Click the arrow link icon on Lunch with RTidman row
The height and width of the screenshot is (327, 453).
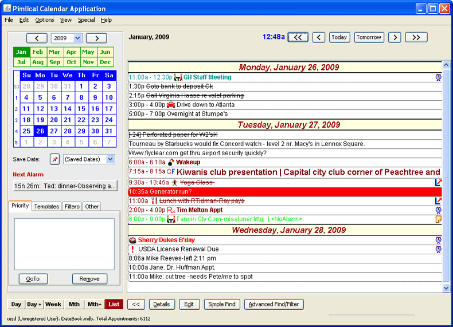pos(438,200)
